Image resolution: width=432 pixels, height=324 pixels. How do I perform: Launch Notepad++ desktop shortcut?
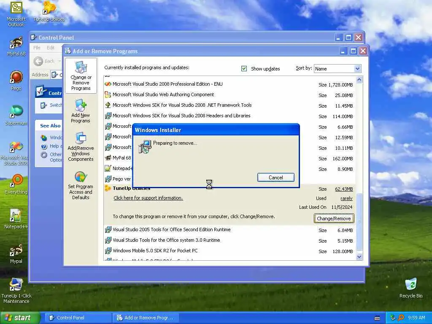[x=16, y=219]
